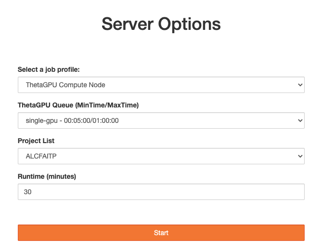Click the Runtime (minutes) label
The image size is (321, 252).
pyautogui.click(x=47, y=176)
